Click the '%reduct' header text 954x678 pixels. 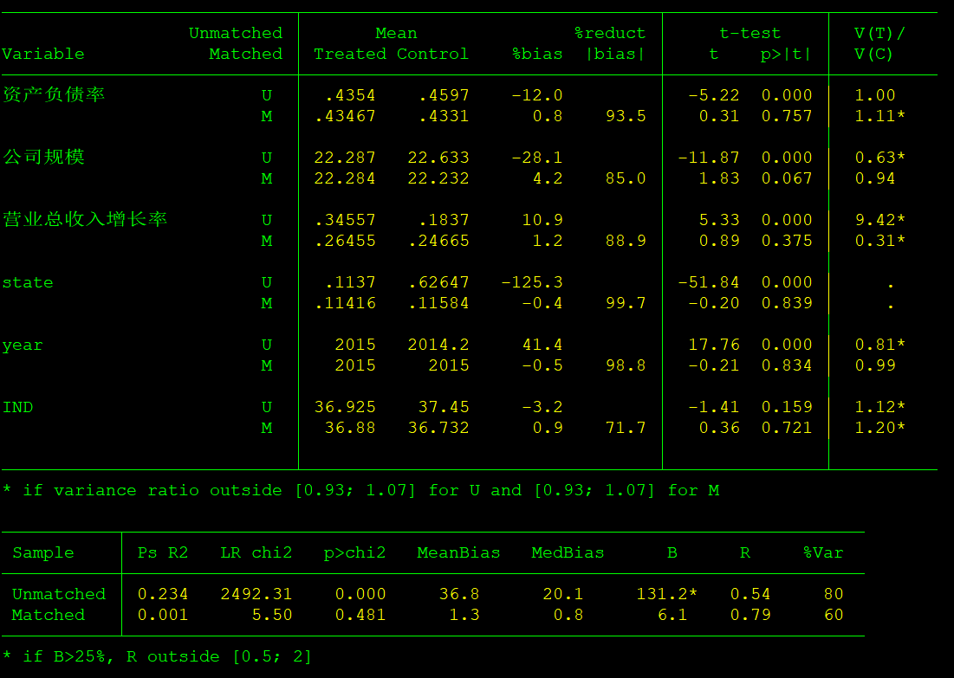[610, 34]
